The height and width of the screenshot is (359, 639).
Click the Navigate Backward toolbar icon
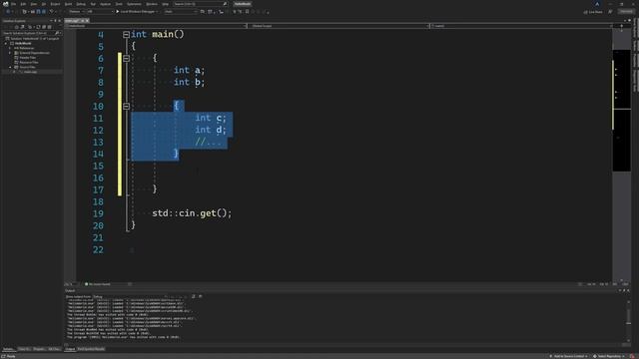pos(8,11)
